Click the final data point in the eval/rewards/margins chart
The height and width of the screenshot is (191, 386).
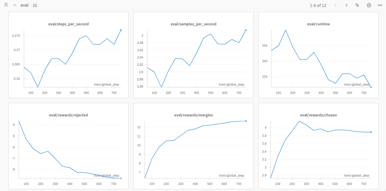click(x=246, y=121)
